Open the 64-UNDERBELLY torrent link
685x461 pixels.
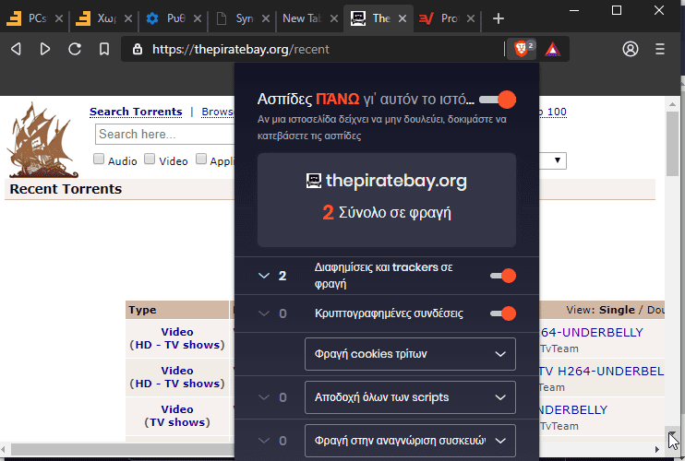[592, 332]
